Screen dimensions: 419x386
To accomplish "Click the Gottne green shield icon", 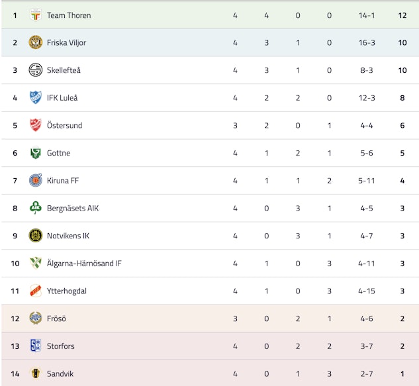I will tap(36, 153).
